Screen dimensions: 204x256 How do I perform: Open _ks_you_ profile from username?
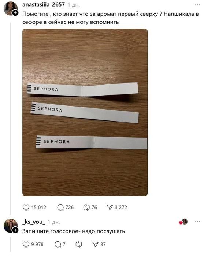(x=34, y=222)
